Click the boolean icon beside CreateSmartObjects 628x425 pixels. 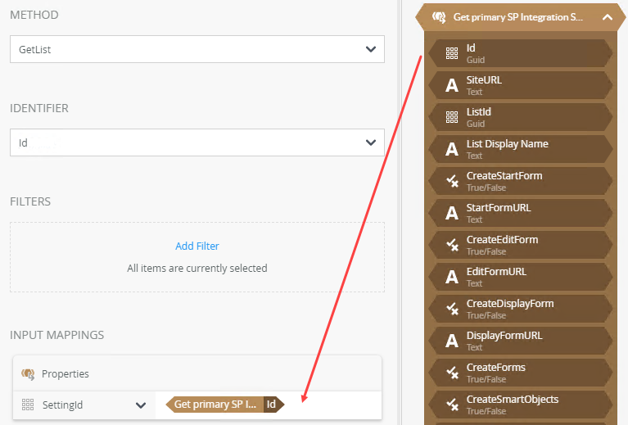452,405
